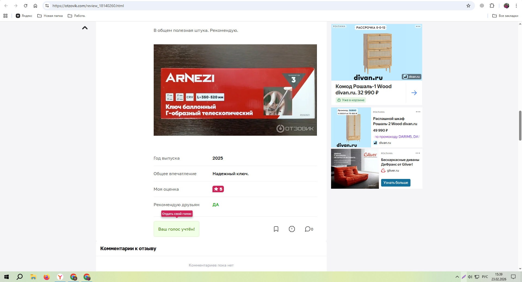Click the green ДА recommendation text
522x282 pixels.
[x=216, y=205]
